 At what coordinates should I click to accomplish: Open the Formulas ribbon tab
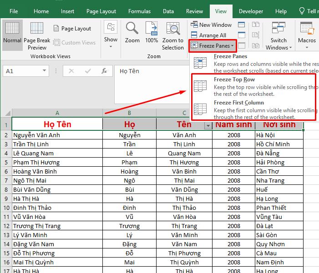point(139,11)
